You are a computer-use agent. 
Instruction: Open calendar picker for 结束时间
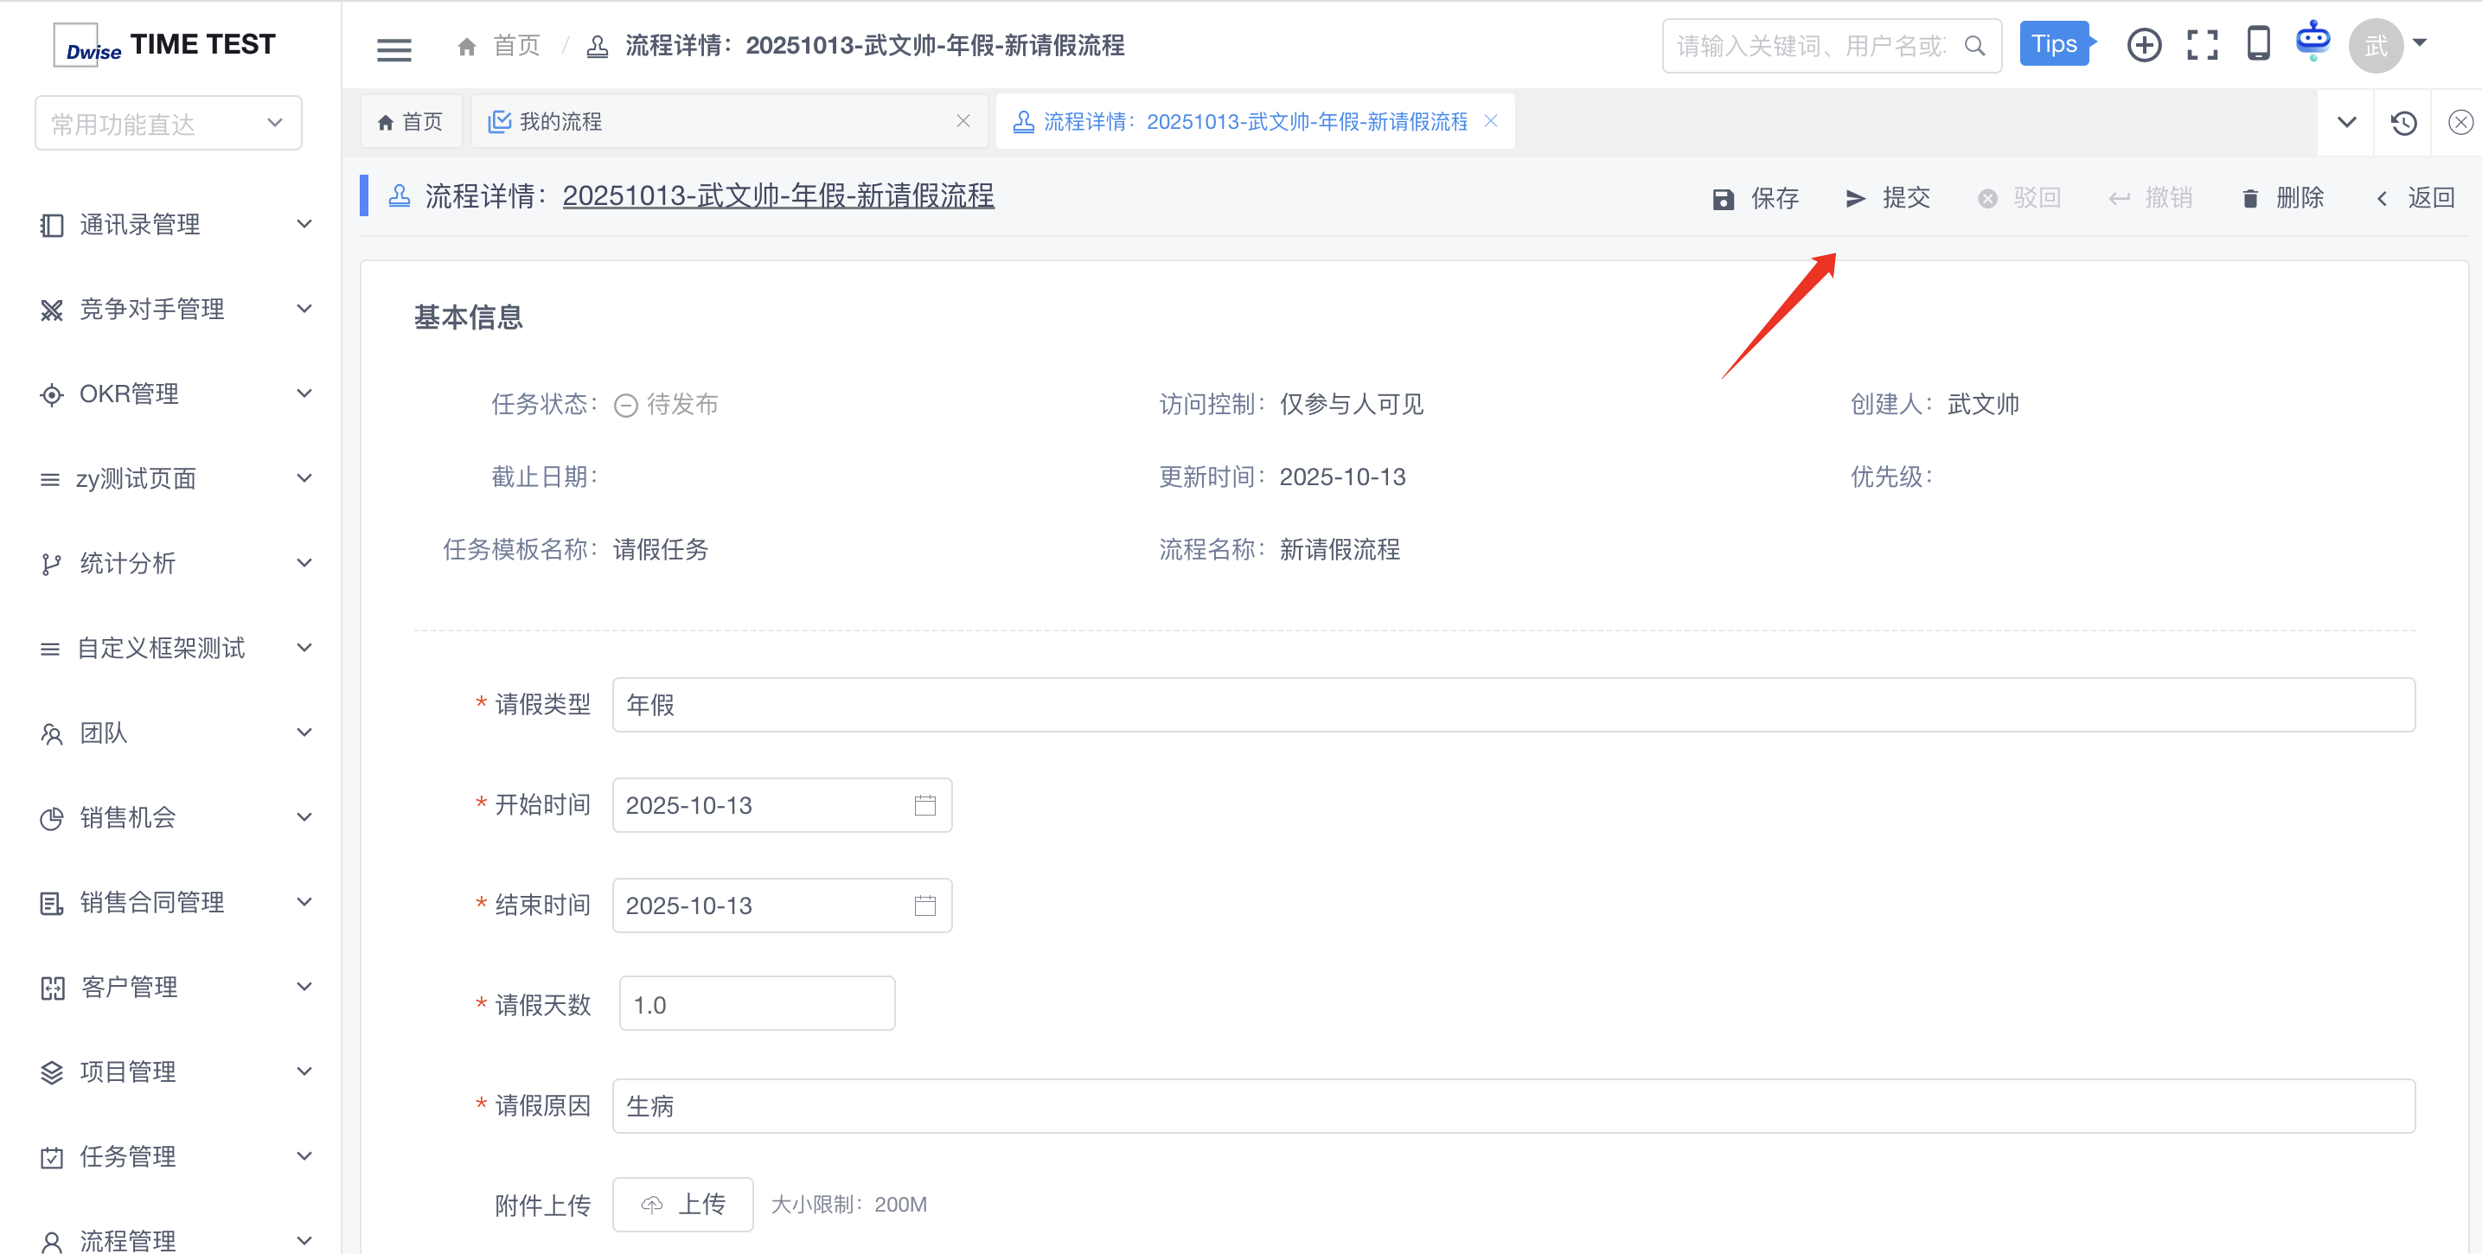[924, 905]
